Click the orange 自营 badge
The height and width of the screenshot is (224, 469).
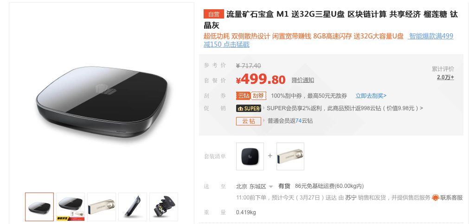point(213,14)
